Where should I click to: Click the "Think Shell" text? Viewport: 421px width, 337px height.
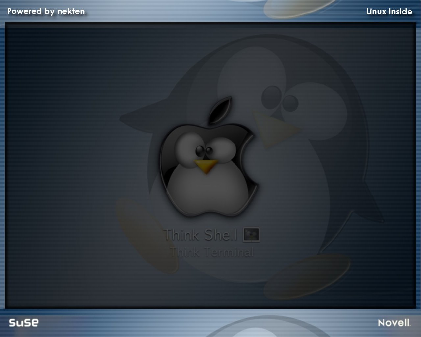200,235
